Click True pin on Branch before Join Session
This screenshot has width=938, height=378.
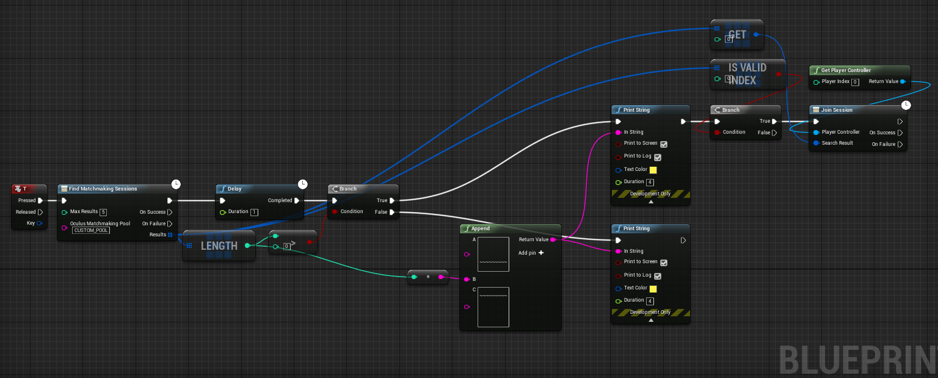tap(774, 121)
